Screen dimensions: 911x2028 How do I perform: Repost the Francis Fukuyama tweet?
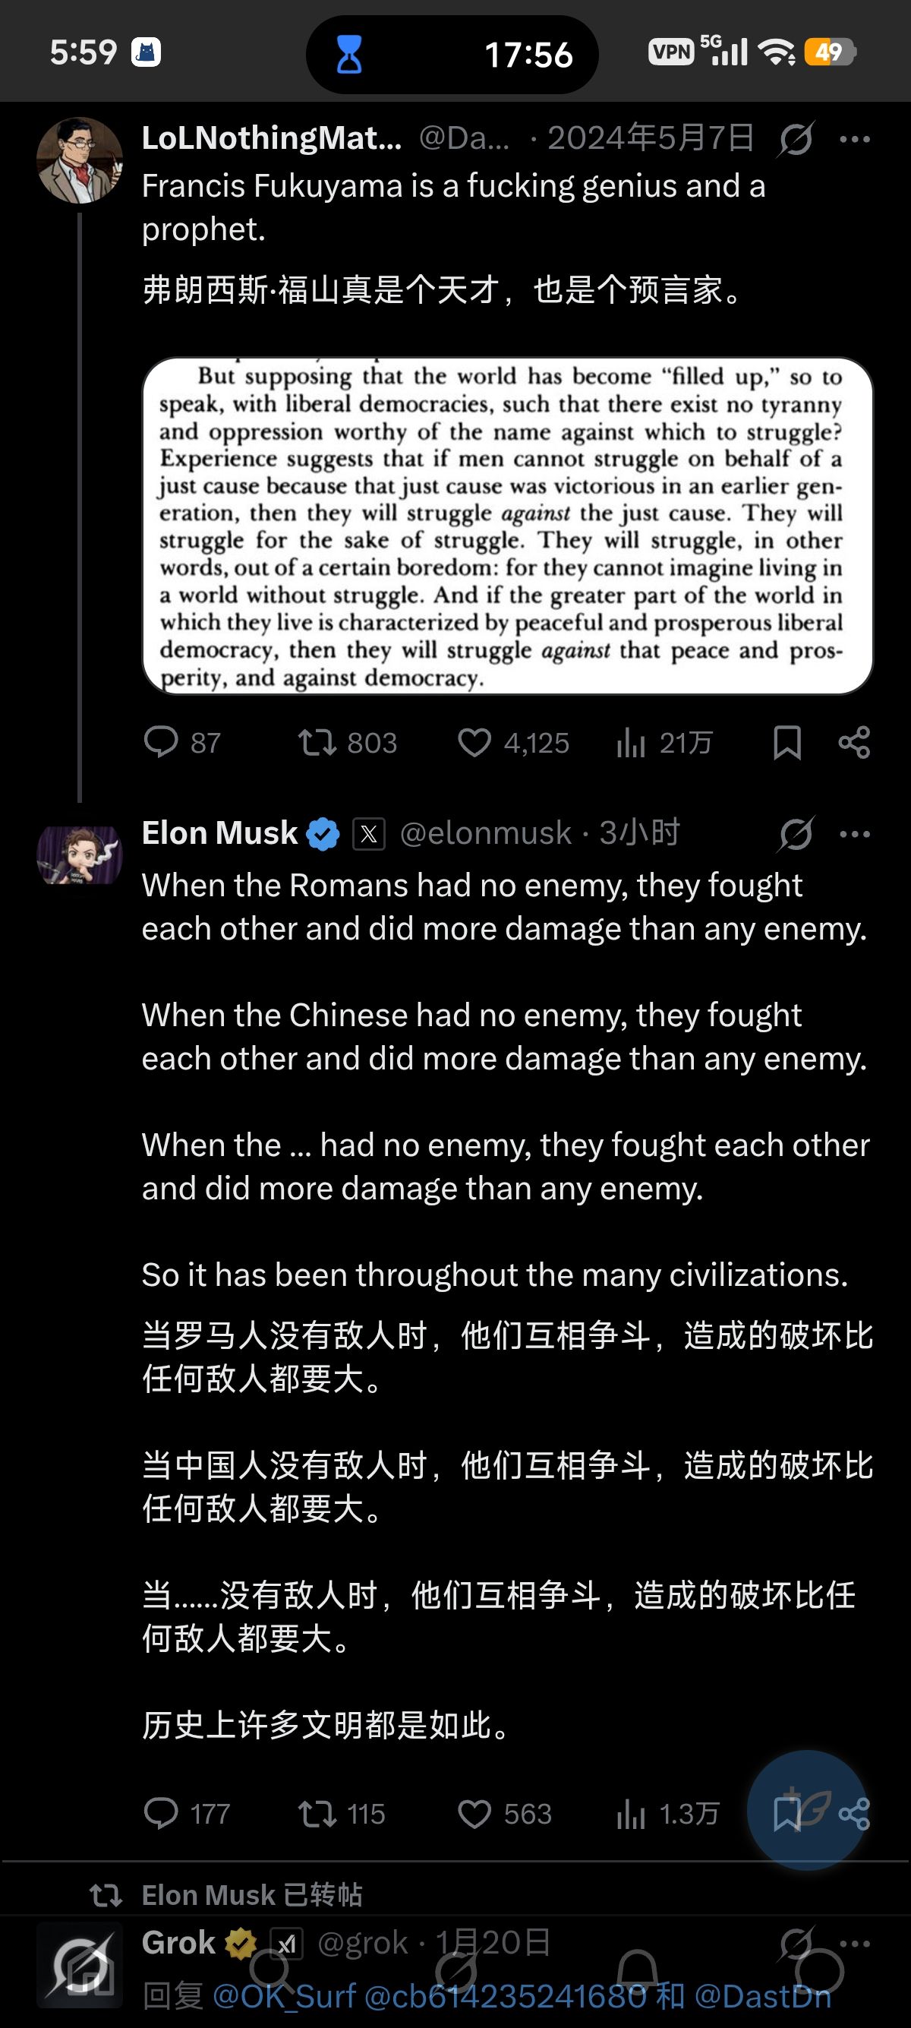tap(317, 741)
